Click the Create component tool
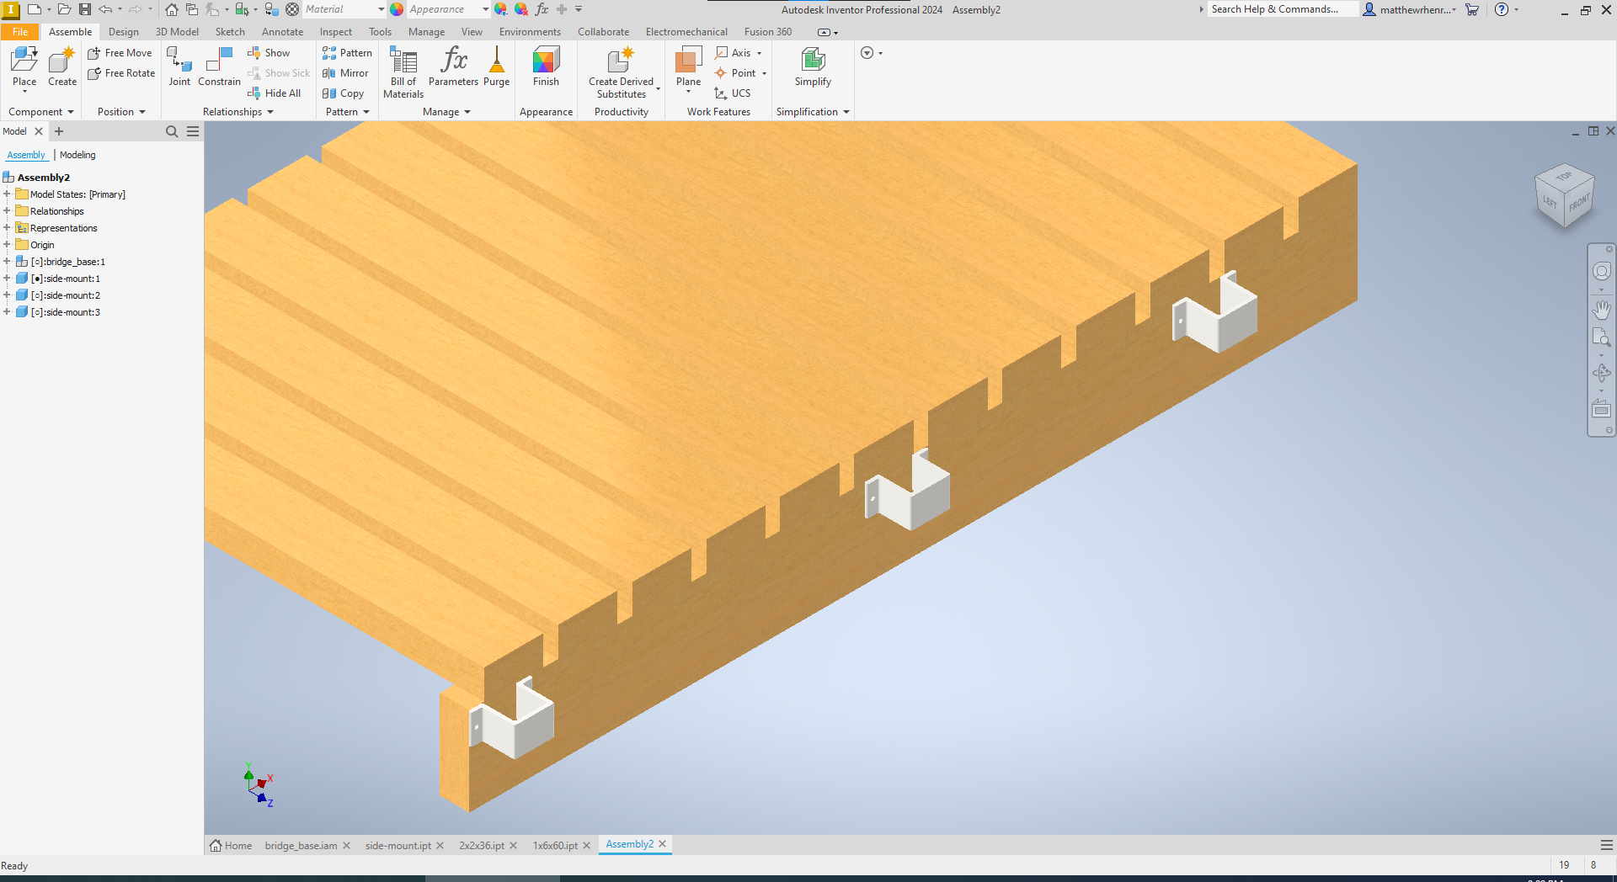Screen dimensions: 1617x882 point(62,66)
